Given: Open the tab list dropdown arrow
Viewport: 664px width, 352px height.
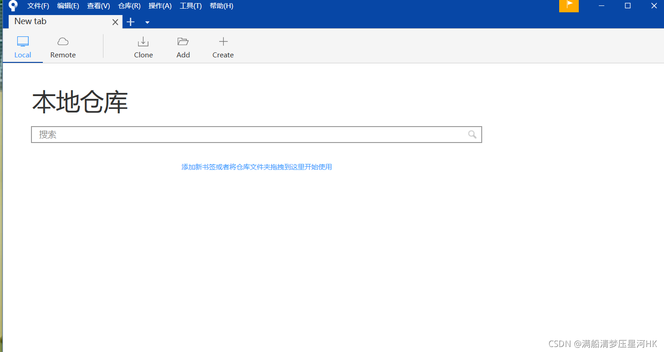Looking at the screenshot, I should [x=147, y=22].
